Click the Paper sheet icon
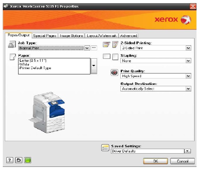200x170 pixels. tap(13, 57)
